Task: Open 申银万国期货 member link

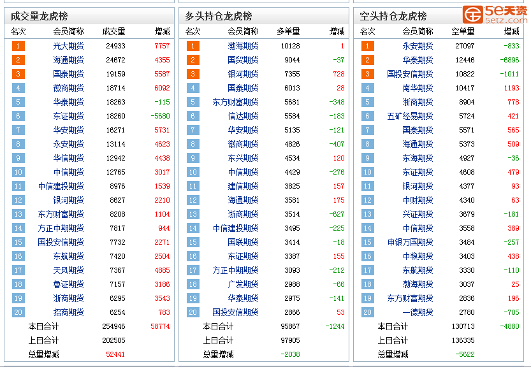Action: (x=411, y=242)
